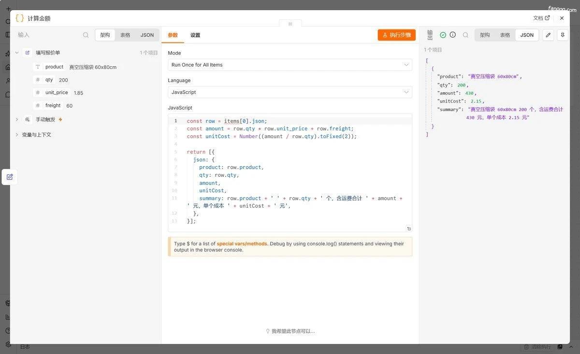
Task: Select the freight field pill
Action: [53, 105]
